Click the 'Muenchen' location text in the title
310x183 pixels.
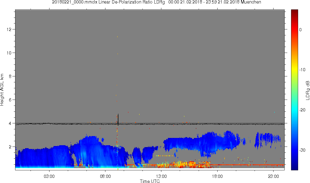(251, 2)
